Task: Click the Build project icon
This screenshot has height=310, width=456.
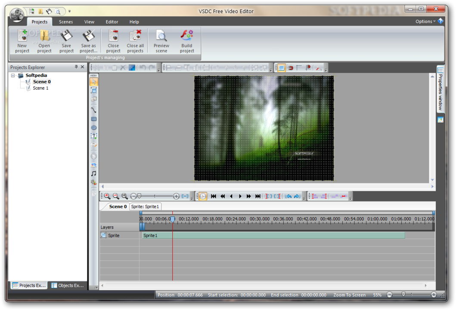Action: click(187, 35)
